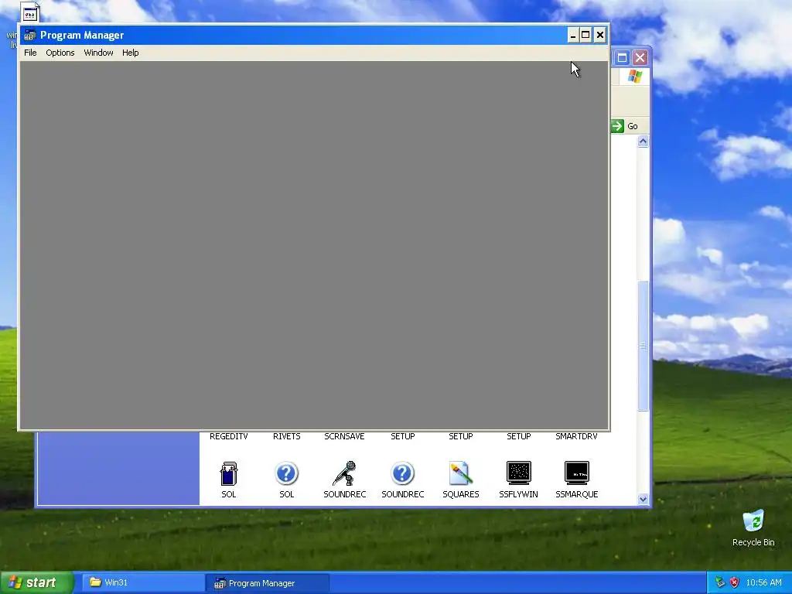Open the Window menu in Program Manager

click(98, 53)
